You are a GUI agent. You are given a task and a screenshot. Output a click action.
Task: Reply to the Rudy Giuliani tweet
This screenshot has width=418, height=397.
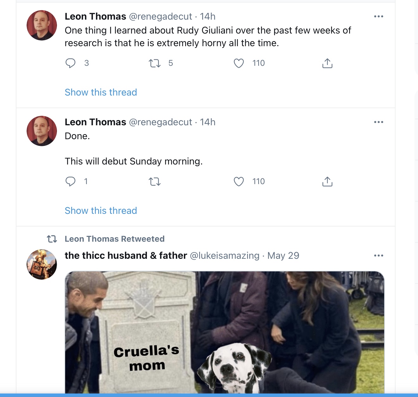coord(70,63)
